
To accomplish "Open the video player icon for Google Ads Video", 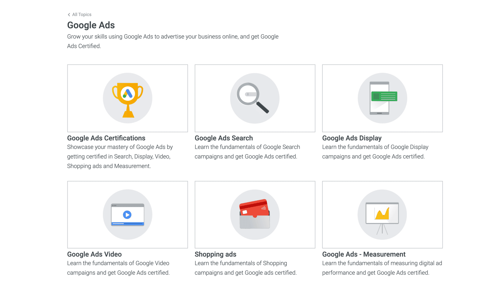I will (x=127, y=214).
